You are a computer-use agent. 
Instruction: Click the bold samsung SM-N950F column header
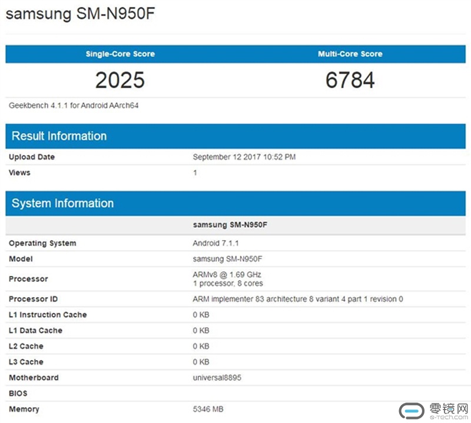(x=230, y=225)
